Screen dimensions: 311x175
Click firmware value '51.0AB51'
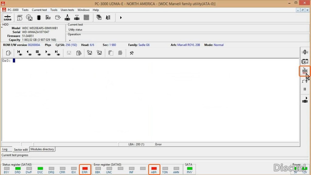point(28,36)
